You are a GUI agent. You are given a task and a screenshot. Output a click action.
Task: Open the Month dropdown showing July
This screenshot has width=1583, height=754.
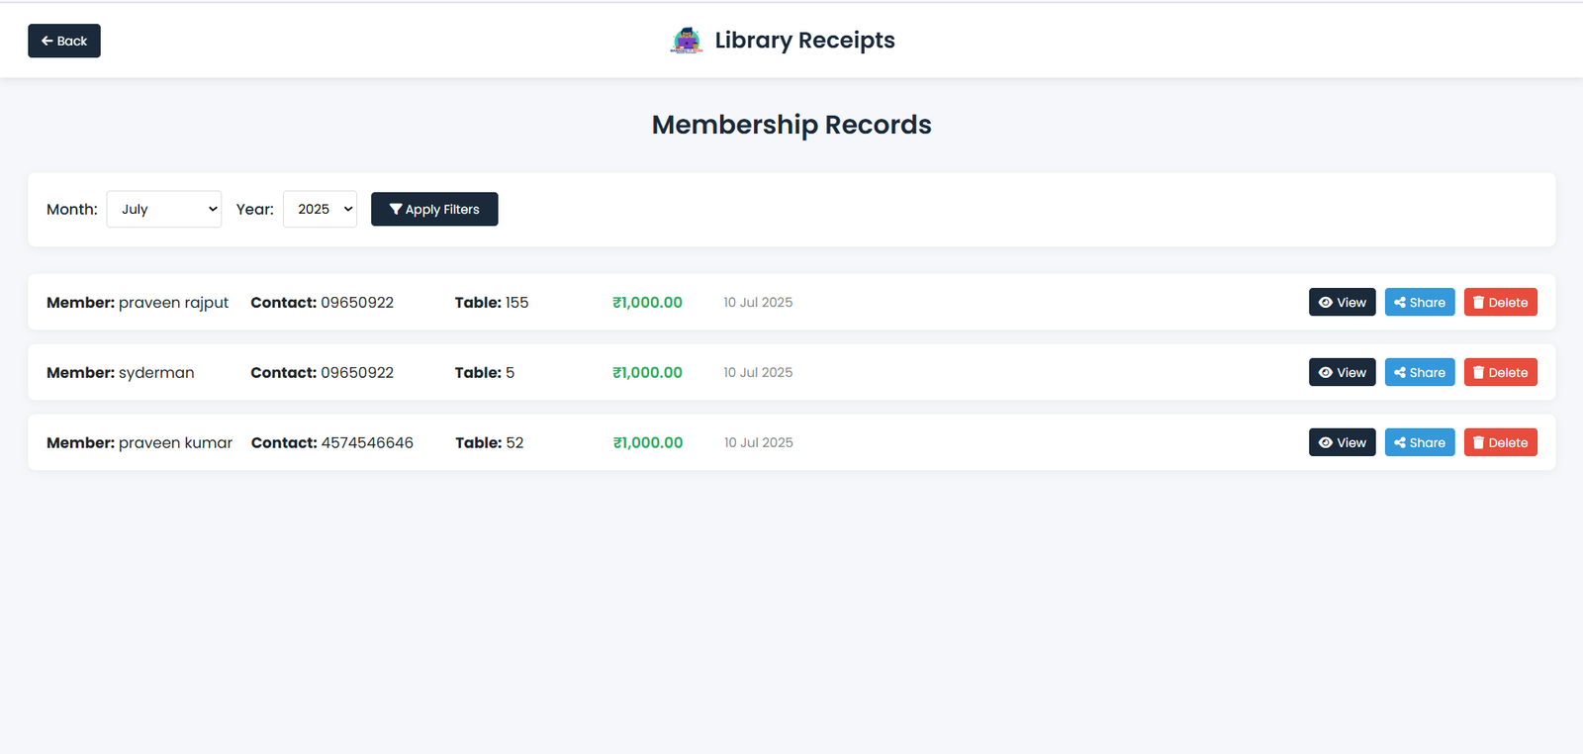coord(164,209)
